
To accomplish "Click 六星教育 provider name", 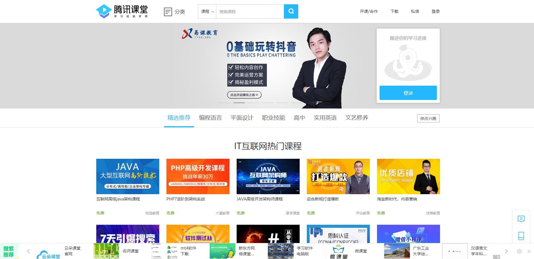I will pos(223,213).
